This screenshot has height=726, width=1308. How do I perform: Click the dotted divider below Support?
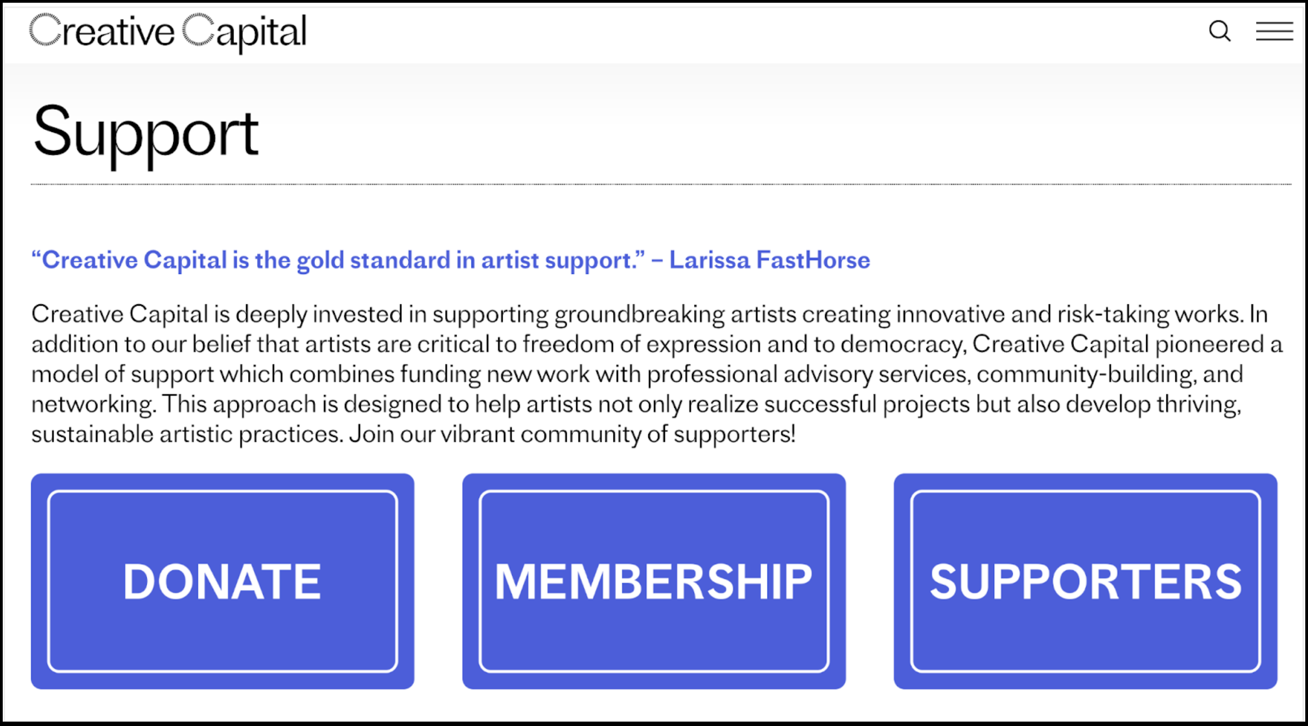(661, 185)
